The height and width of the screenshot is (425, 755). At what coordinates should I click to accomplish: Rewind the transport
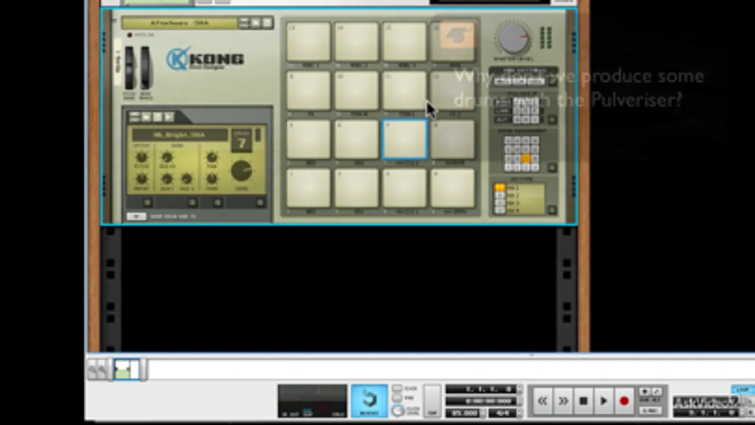point(542,401)
